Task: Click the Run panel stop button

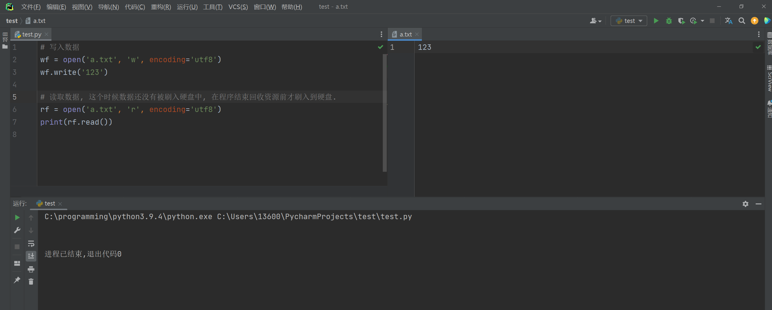Action: pos(17,247)
